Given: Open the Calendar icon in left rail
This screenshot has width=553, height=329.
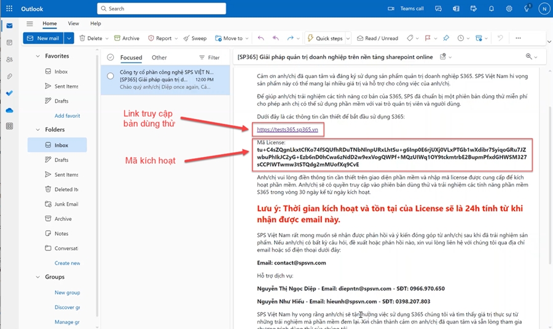Looking at the screenshot, I should (x=9, y=42).
